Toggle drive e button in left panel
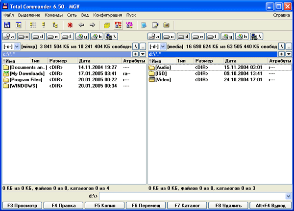Viewport: 294px width, 211px height. coord(53,37)
